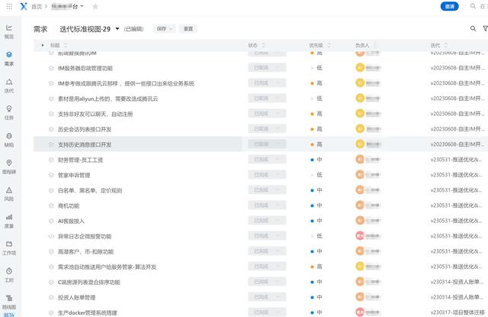Open requirement 素材是用aliyun上传的 row title
The width and height of the screenshot is (488, 317).
coord(108,99)
